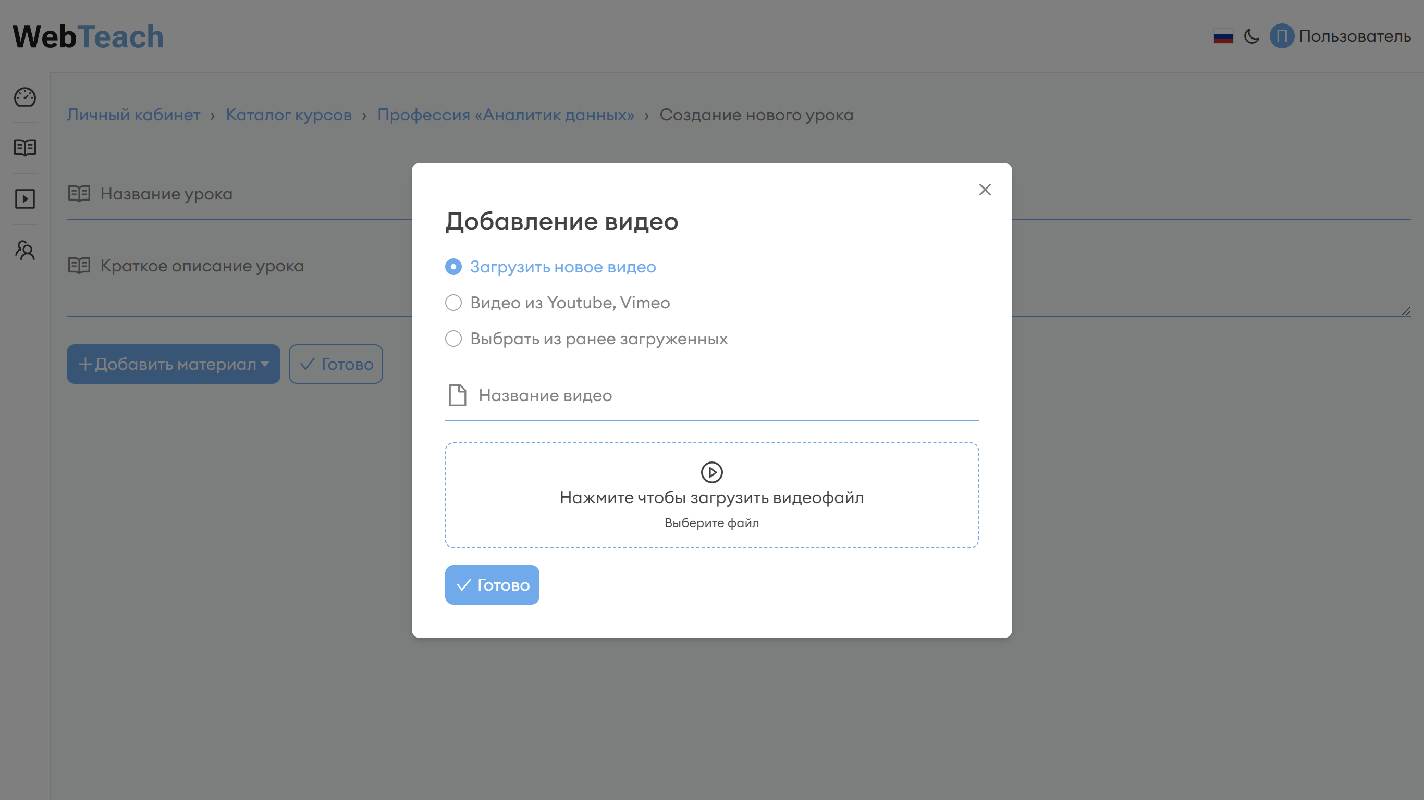Open courses book icon in sidebar

25,147
